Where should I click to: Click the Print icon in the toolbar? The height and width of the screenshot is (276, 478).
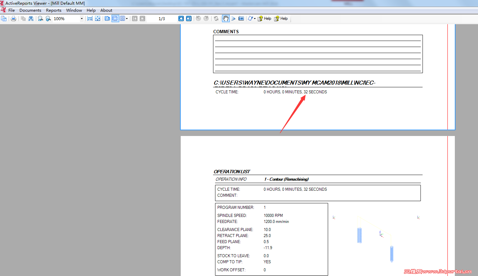(x=13, y=18)
